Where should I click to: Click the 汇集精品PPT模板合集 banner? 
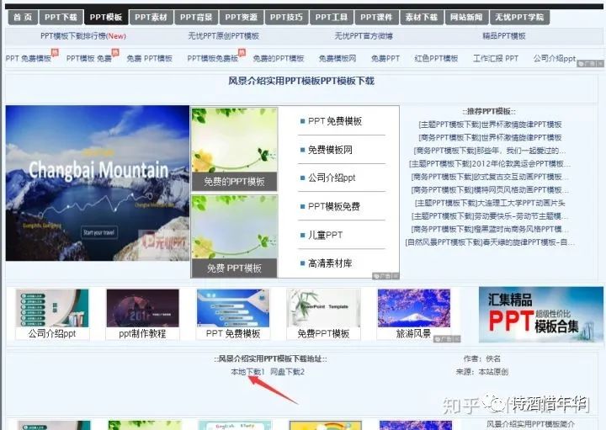coord(540,315)
